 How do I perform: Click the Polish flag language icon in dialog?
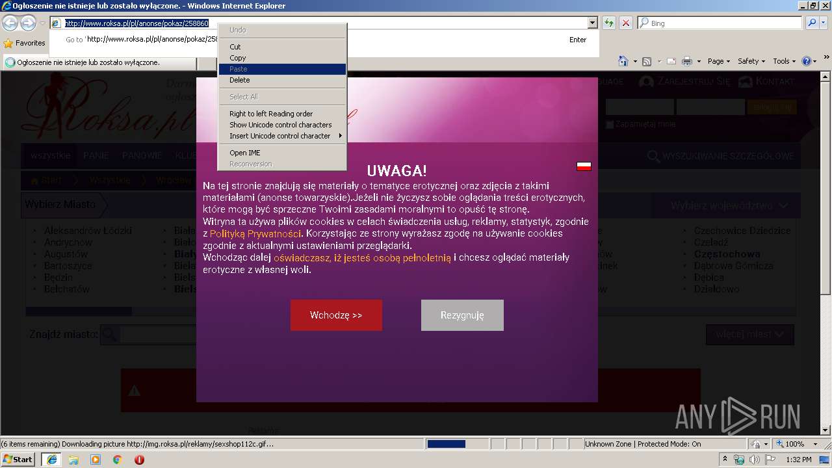point(584,166)
